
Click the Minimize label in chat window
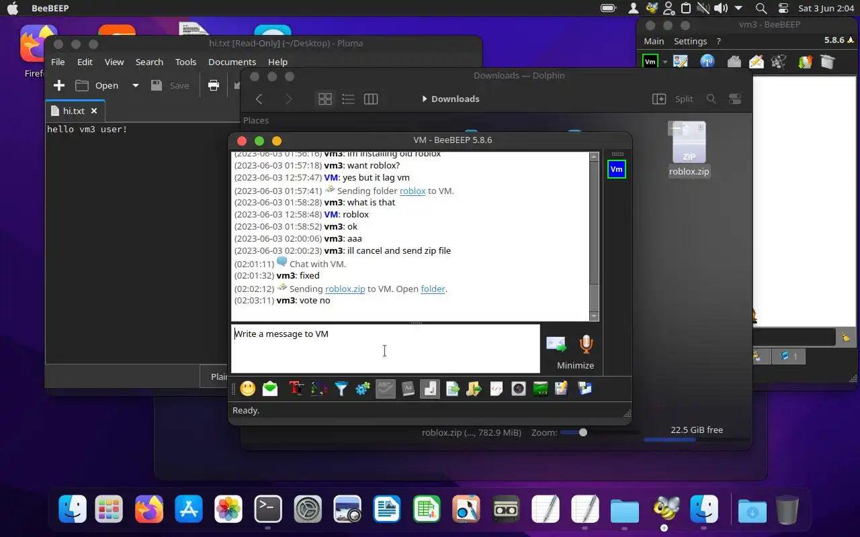[575, 365]
